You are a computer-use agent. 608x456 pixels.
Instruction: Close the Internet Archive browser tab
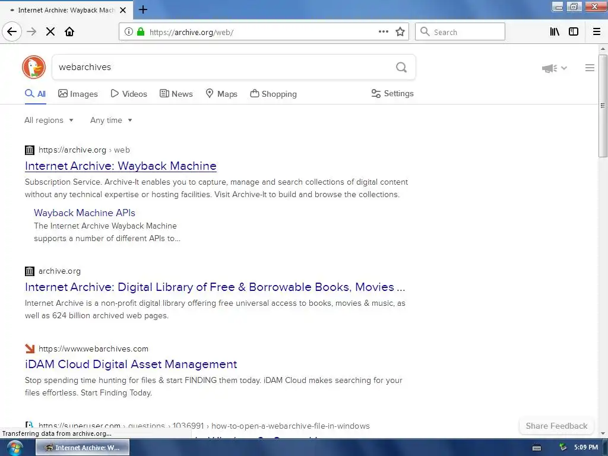click(x=123, y=10)
